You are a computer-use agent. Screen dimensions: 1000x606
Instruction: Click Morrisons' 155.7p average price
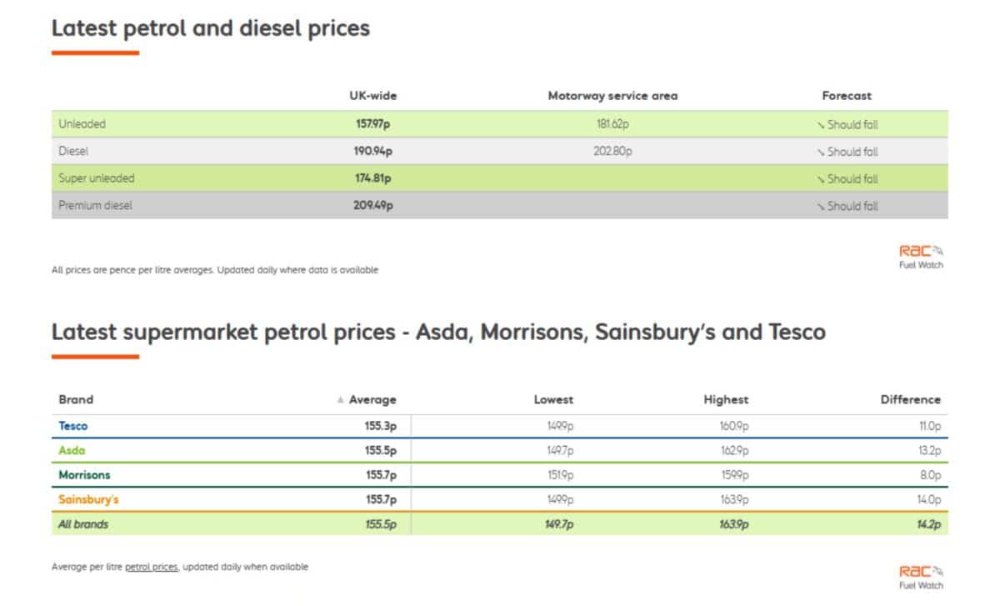382,475
